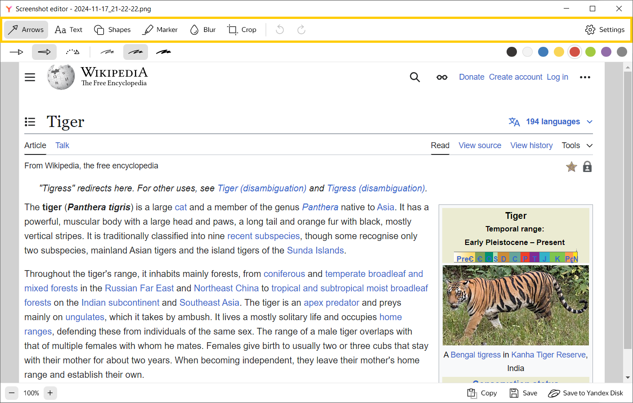Screen dimensions: 633x403
Task: Select the Blur tool
Action: [203, 30]
